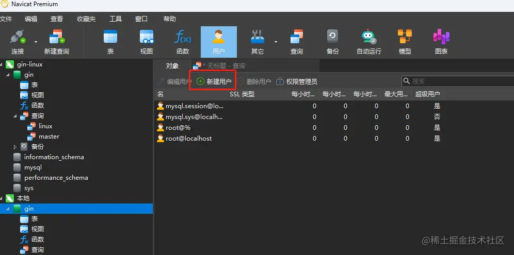Click the 删除用户 button
Screen dimensions: 514x255
point(254,81)
